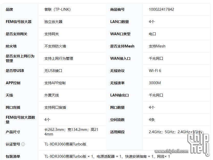Select the value 支持网关
The height and width of the screenshot is (160, 213).
coord(51,34)
